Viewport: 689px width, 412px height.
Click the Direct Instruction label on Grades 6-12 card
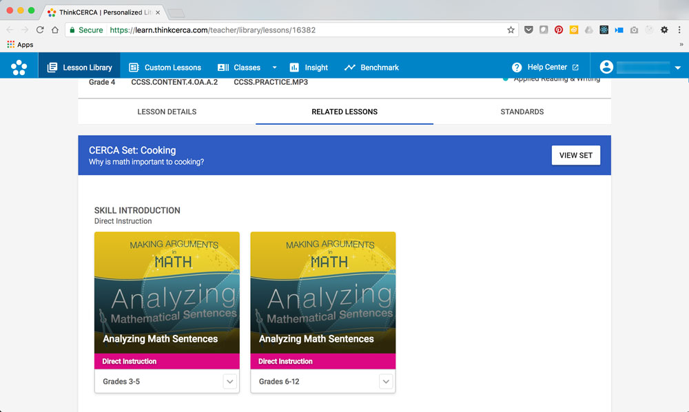click(285, 361)
